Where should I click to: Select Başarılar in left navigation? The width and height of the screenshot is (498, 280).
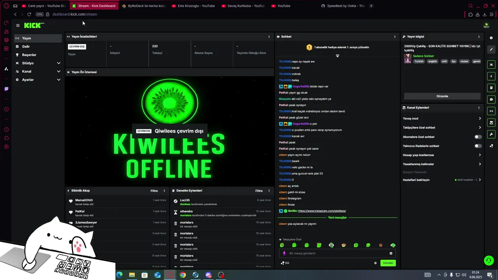(x=38, y=55)
